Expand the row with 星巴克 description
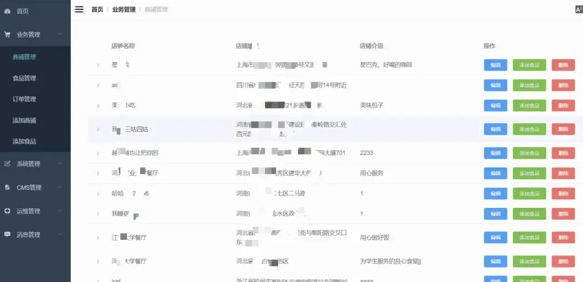Image resolution: width=583 pixels, height=282 pixels. [x=98, y=65]
